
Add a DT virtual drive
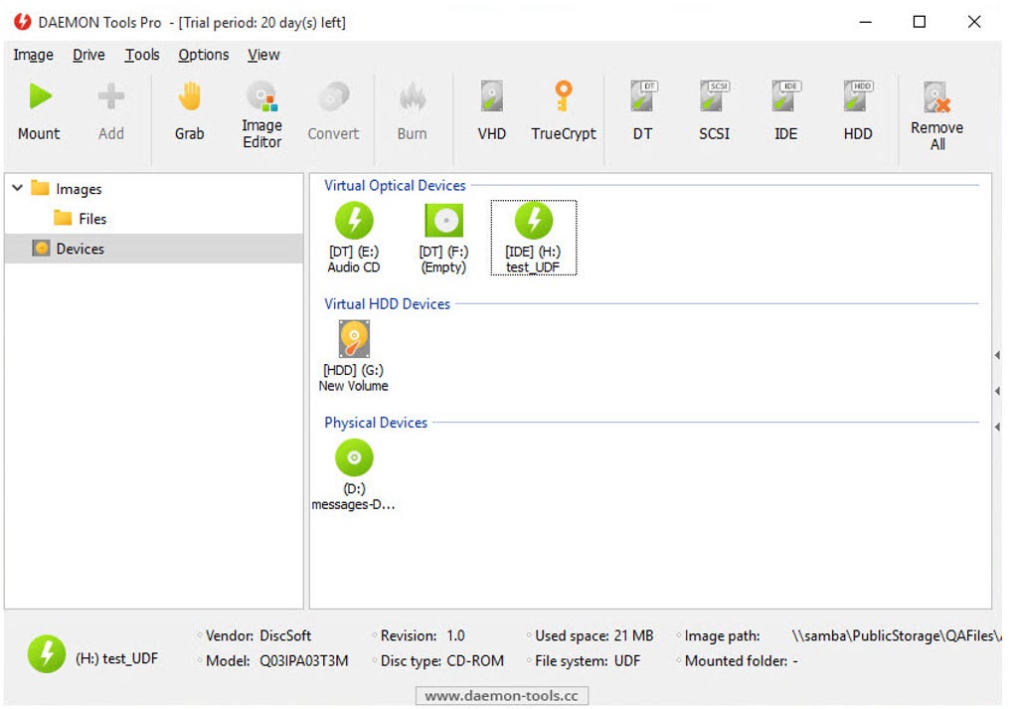coord(642,111)
